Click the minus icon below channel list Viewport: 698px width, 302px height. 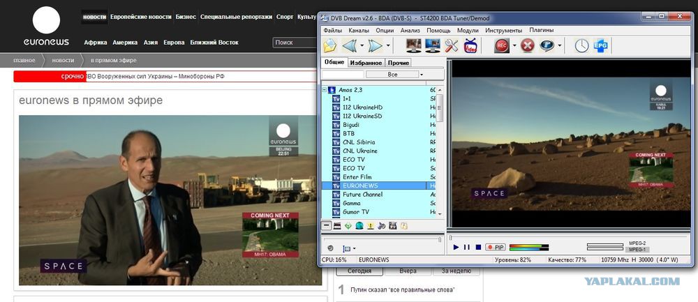(327, 226)
